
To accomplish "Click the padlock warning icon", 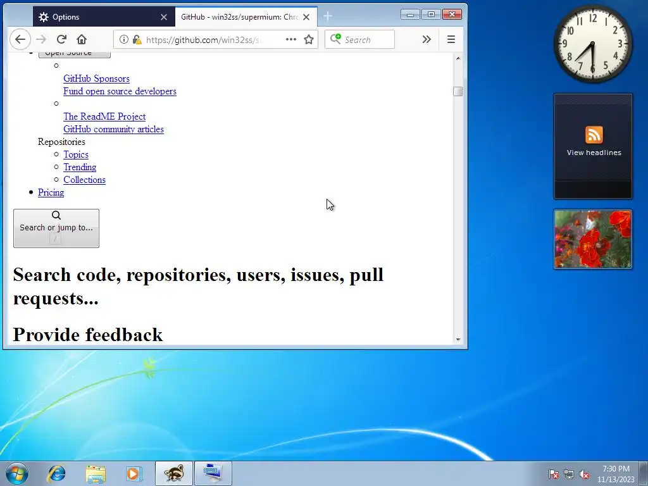I will tap(137, 40).
